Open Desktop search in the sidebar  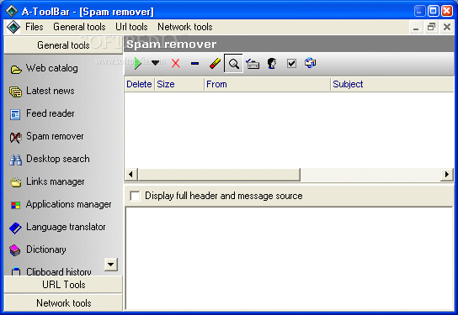click(58, 159)
